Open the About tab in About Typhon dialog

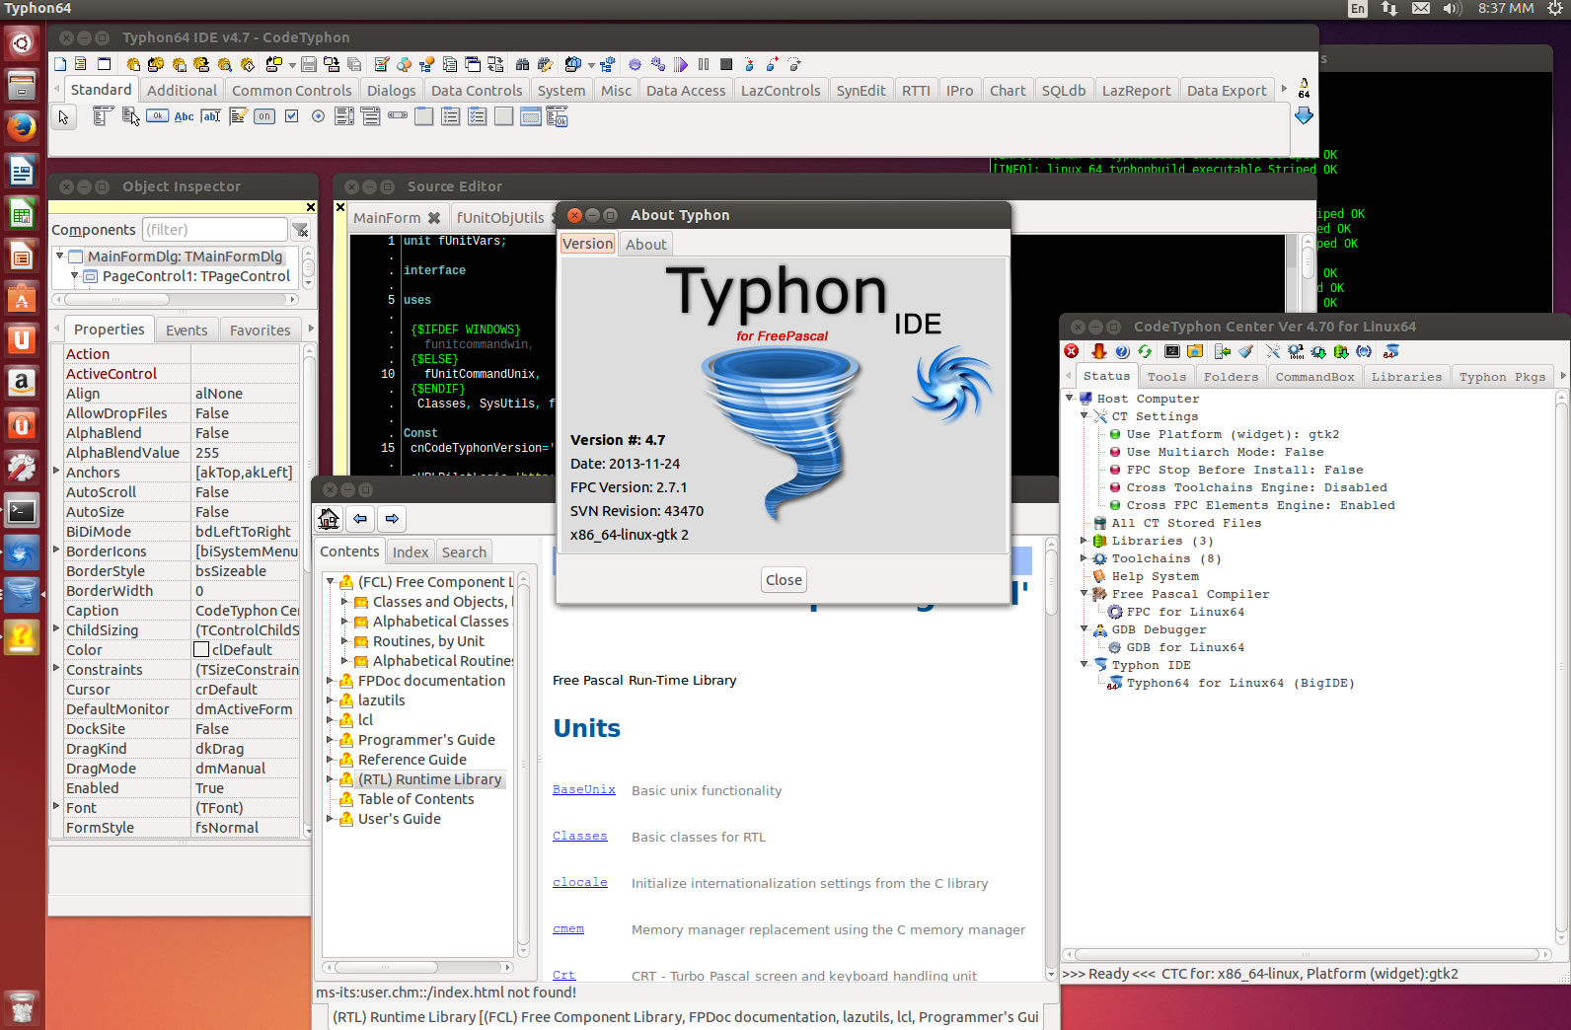pos(646,245)
